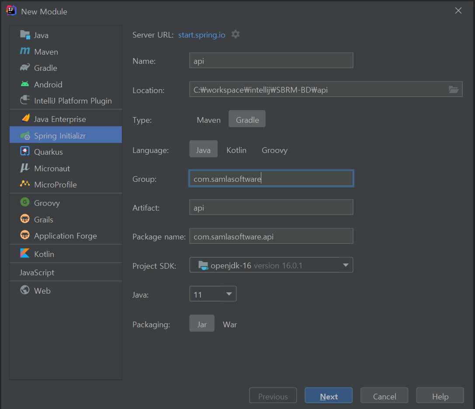
Task: Open the start.spring.io server link
Action: 202,35
